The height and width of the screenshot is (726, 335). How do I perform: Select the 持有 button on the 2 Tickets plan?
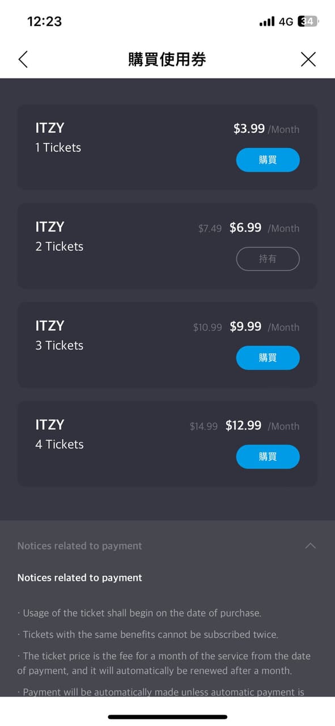click(268, 258)
